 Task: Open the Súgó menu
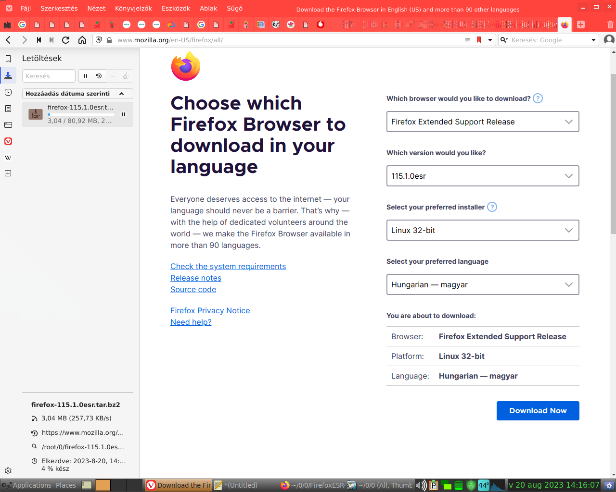tap(235, 8)
